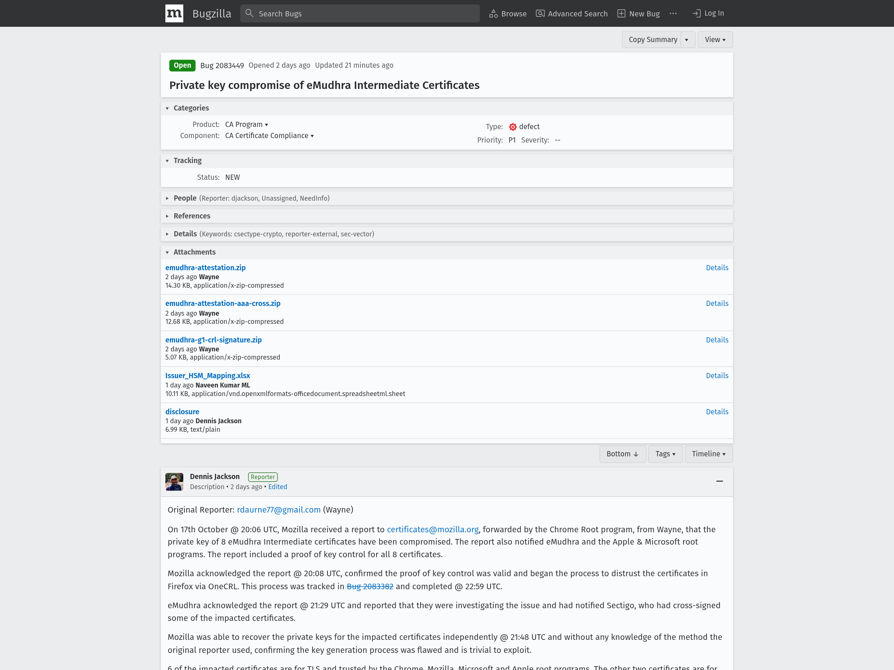Screen dimensions: 894x670
Task: Open the View dropdown
Action: click(715, 39)
